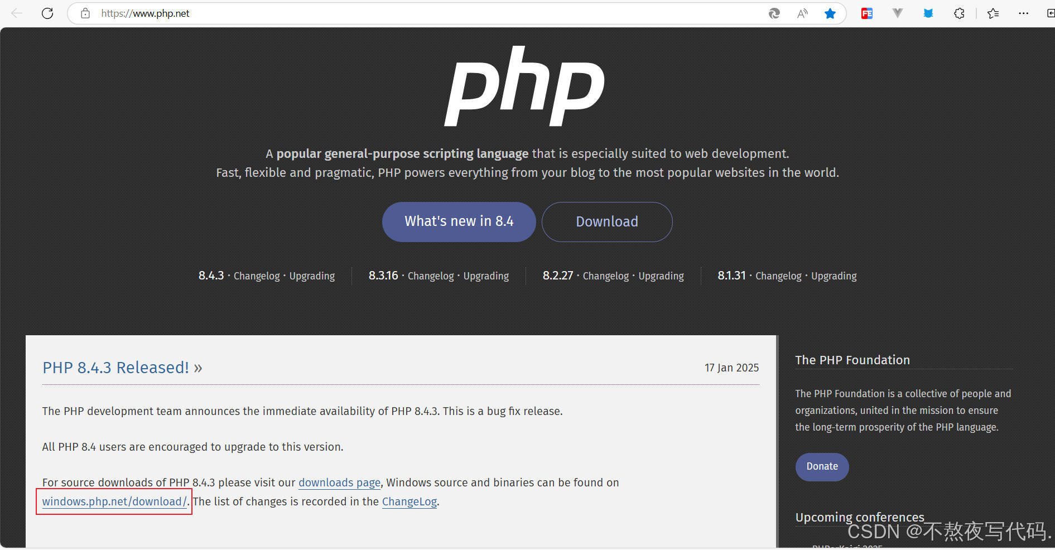Open the FE browser extension
1055x550 pixels.
pyautogui.click(x=866, y=13)
